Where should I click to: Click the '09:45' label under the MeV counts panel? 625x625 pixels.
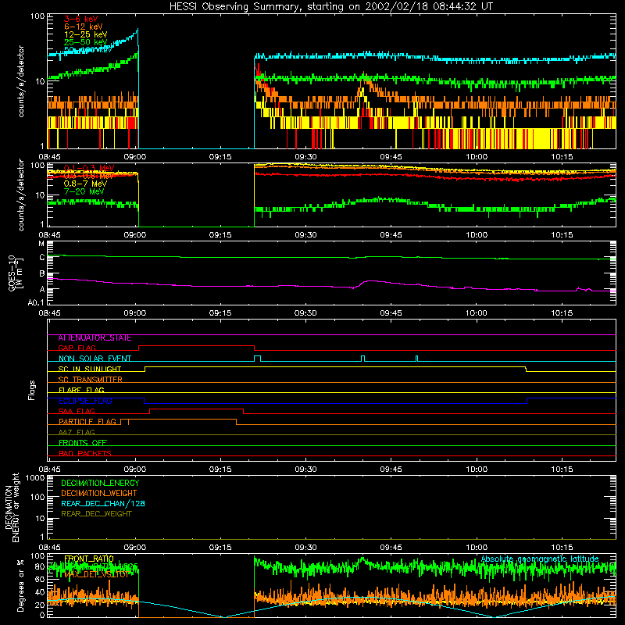coord(391,235)
